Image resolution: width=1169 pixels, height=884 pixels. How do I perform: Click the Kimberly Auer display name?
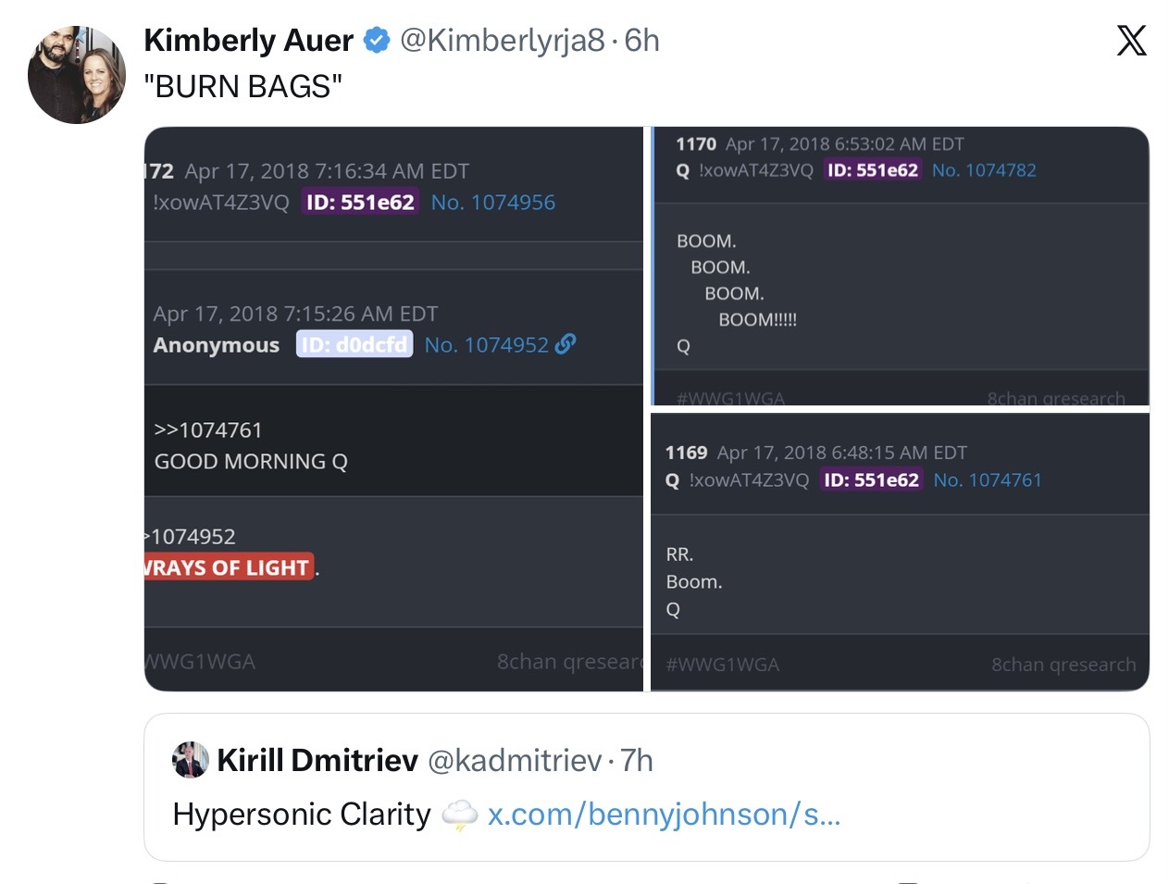click(249, 41)
